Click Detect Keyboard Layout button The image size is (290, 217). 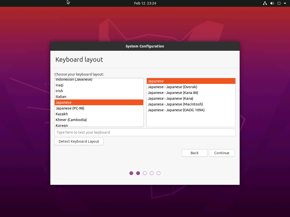point(79,141)
